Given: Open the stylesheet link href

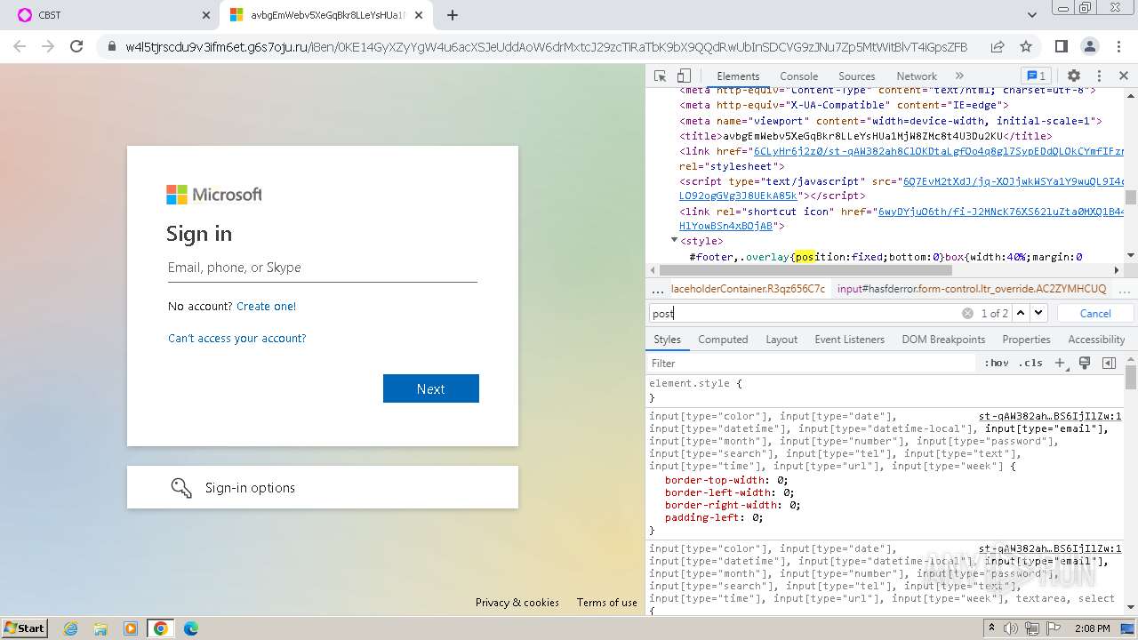Looking at the screenshot, I should 939,151.
